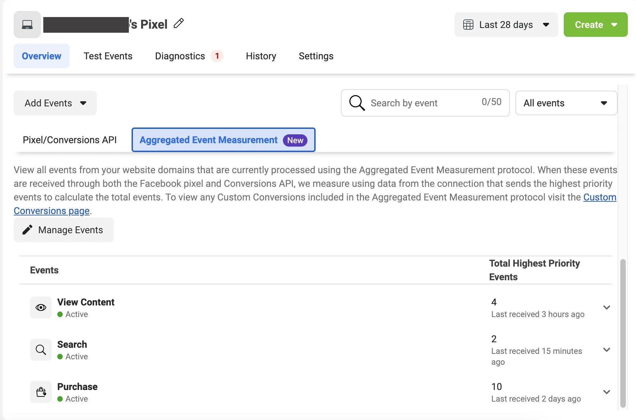
Task: Expand the View Content row chevron
Action: click(606, 307)
